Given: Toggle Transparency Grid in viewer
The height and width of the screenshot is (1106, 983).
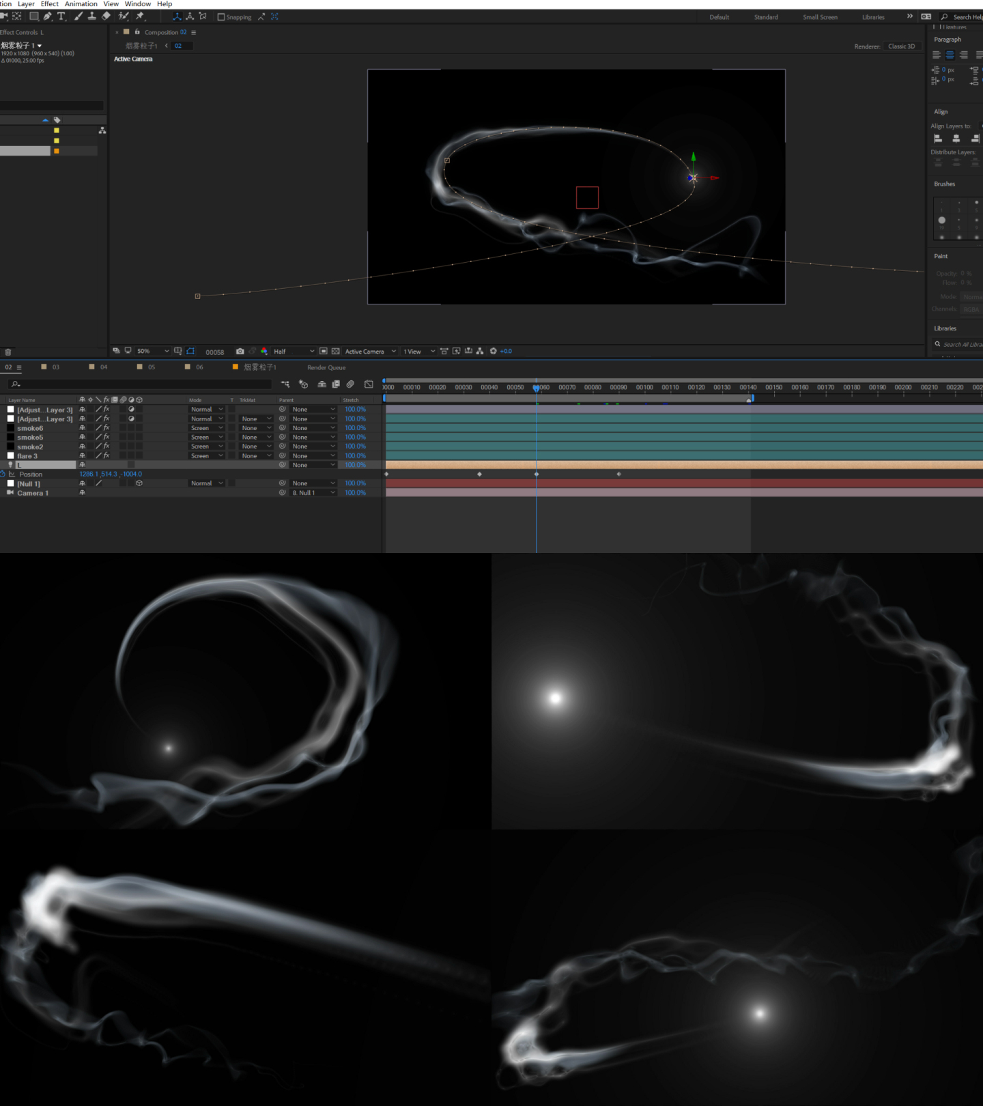Looking at the screenshot, I should pyautogui.click(x=336, y=352).
